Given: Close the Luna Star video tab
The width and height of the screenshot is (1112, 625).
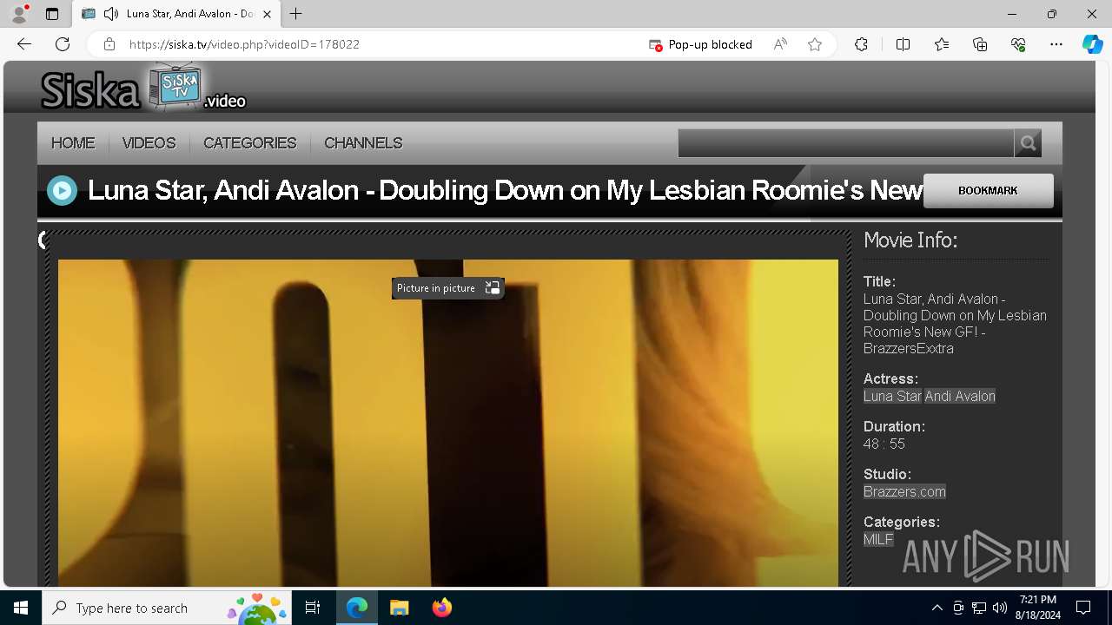Looking at the screenshot, I should (267, 14).
